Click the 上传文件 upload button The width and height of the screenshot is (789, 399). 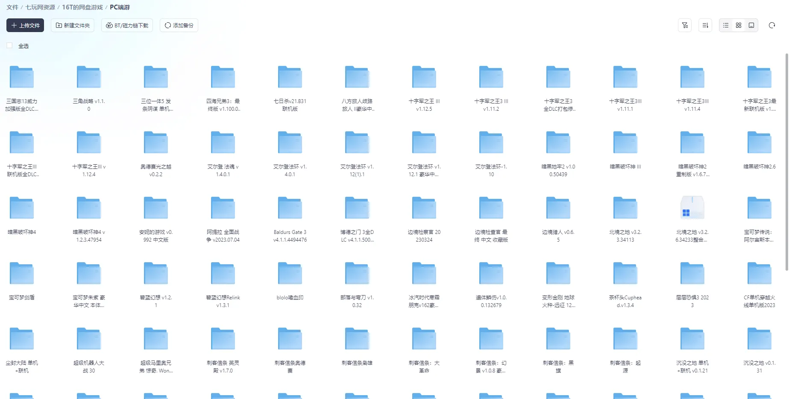[x=25, y=25]
